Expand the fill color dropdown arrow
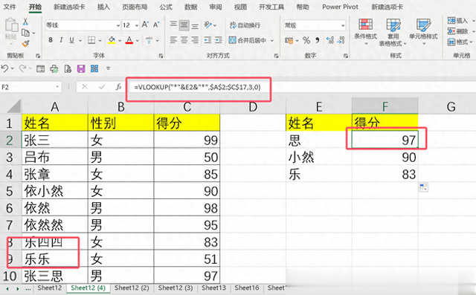The width and height of the screenshot is (476, 295). pos(120,40)
